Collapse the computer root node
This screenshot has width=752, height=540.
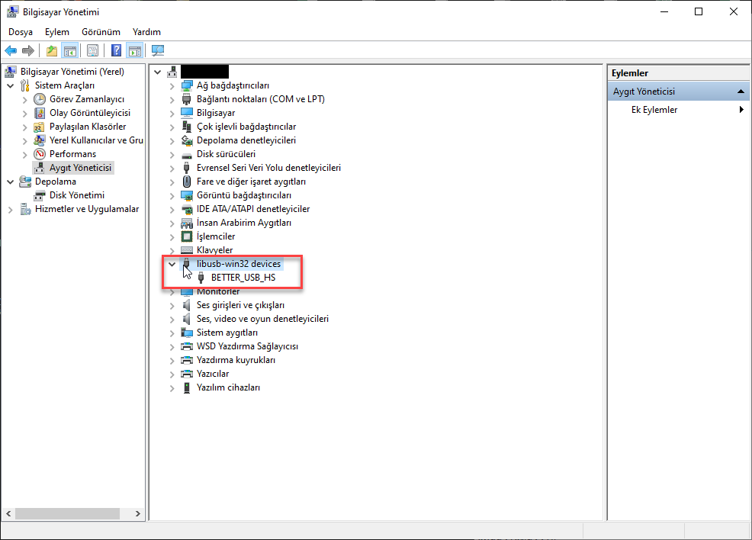click(x=157, y=72)
